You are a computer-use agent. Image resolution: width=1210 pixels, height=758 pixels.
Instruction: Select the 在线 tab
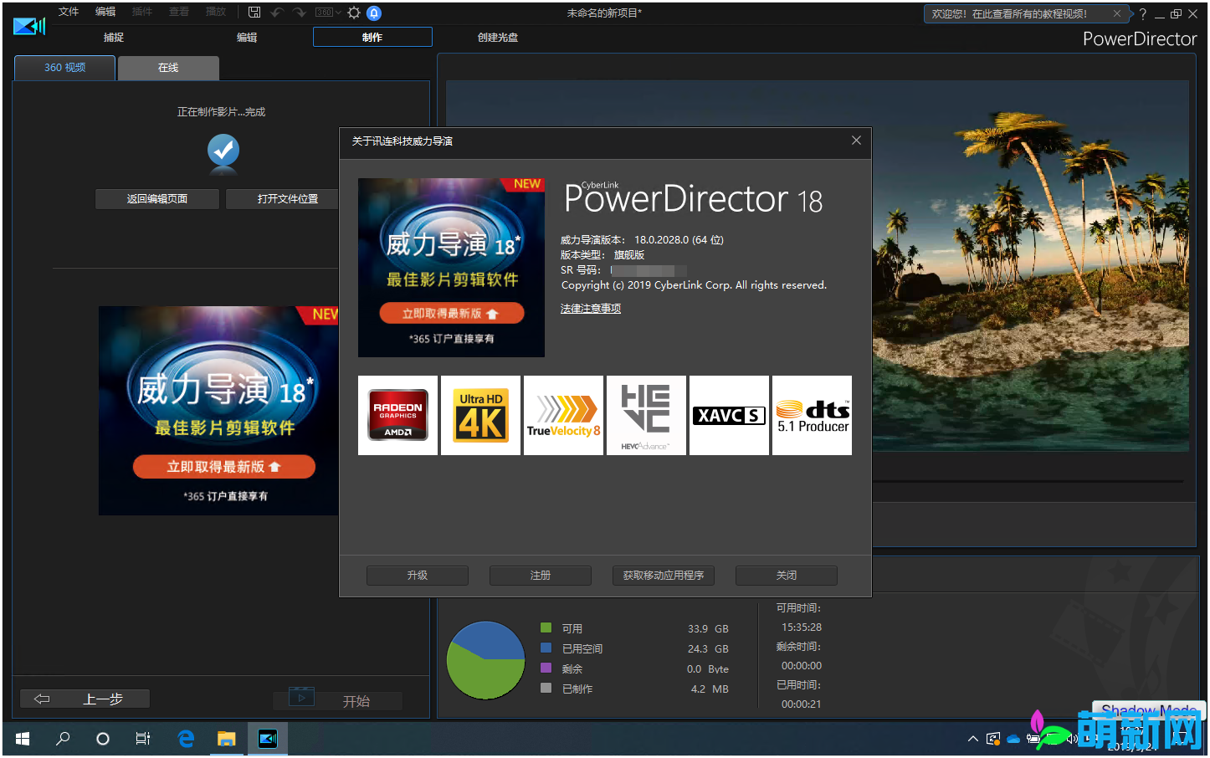tap(168, 68)
